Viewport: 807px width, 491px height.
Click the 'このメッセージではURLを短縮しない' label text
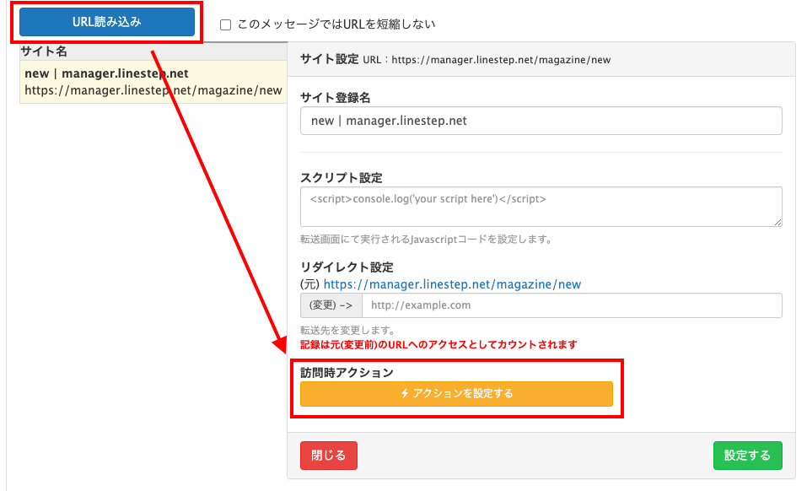(336, 25)
